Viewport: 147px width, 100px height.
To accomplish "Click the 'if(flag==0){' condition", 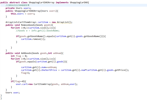I will (18, 81).
